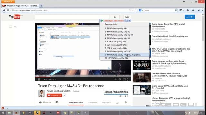
Task: Choose MP4 1080p HD high bitrate
Action: 125,55
